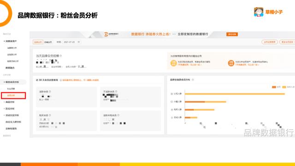Click the 草帽小子 avatar image

(259, 12)
